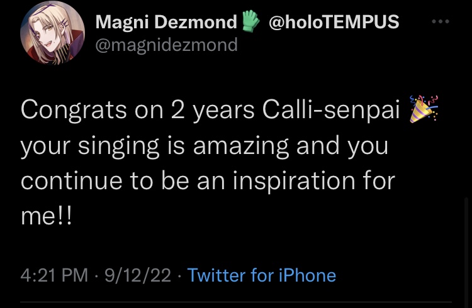Click the Magni Dezmond display name

(166, 23)
